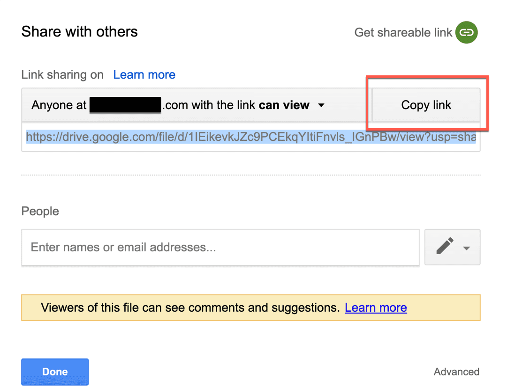Screen dimensions: 507x388
Task: Click the dotted divider line above People
Action: (250, 175)
